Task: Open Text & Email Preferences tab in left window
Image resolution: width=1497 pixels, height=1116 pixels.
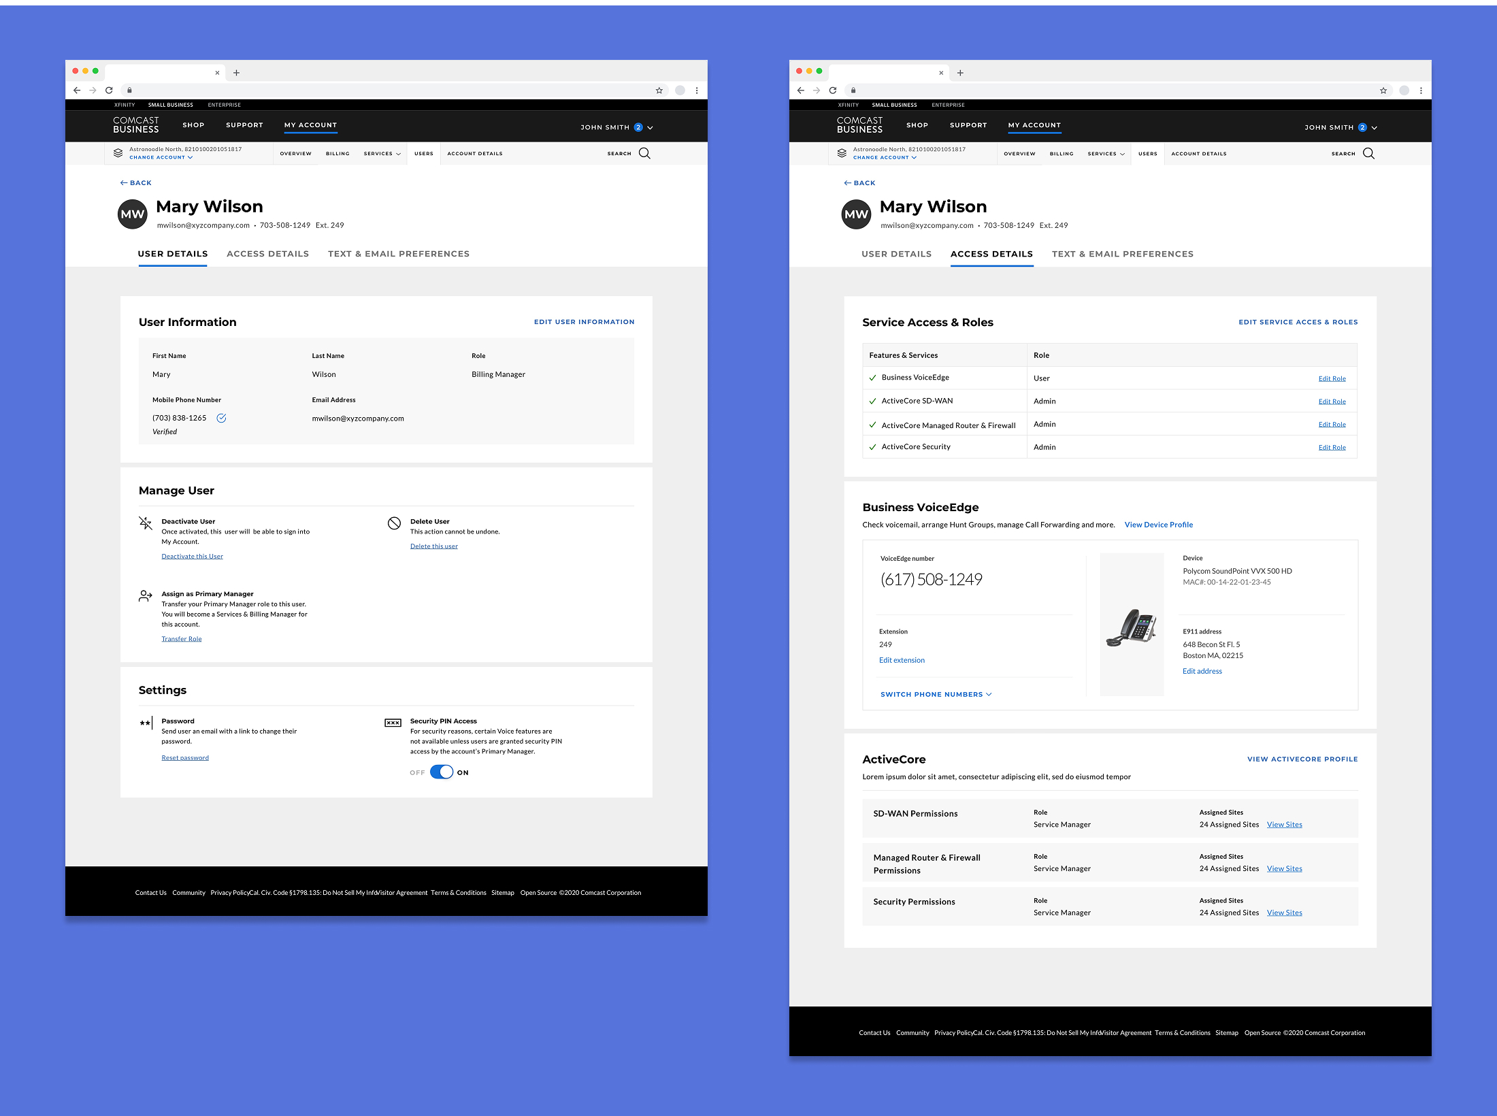Action: 399,254
